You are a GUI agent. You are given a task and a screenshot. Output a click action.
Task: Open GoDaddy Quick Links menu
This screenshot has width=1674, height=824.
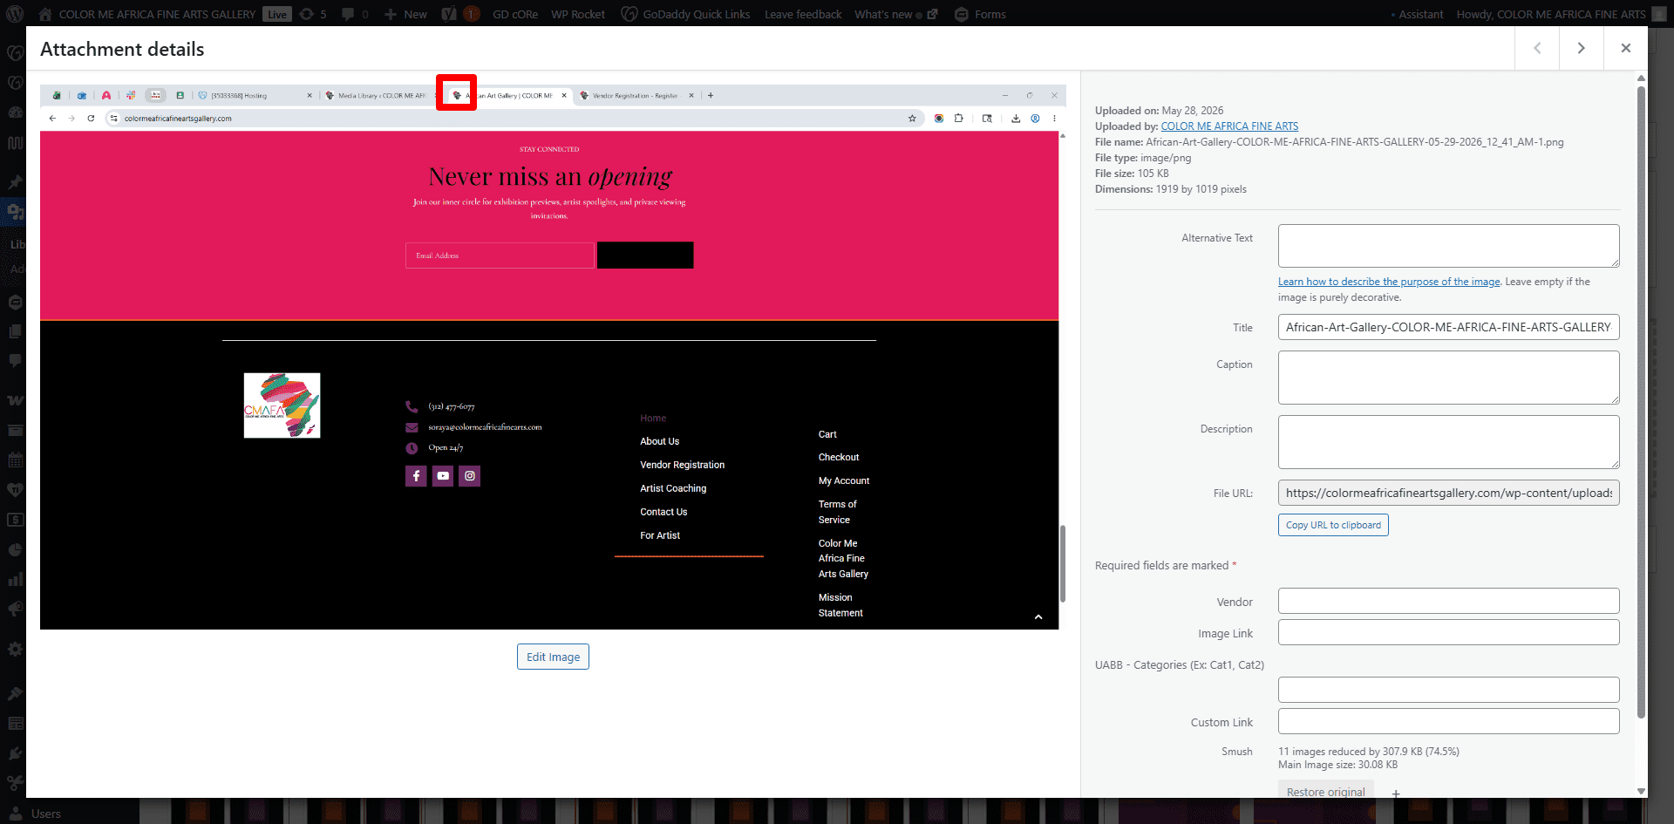coord(685,14)
